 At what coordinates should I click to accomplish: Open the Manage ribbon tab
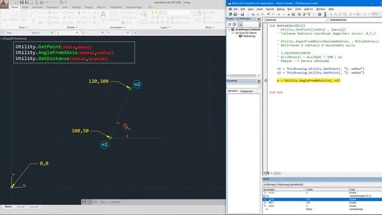pyautogui.click(x=76, y=7)
